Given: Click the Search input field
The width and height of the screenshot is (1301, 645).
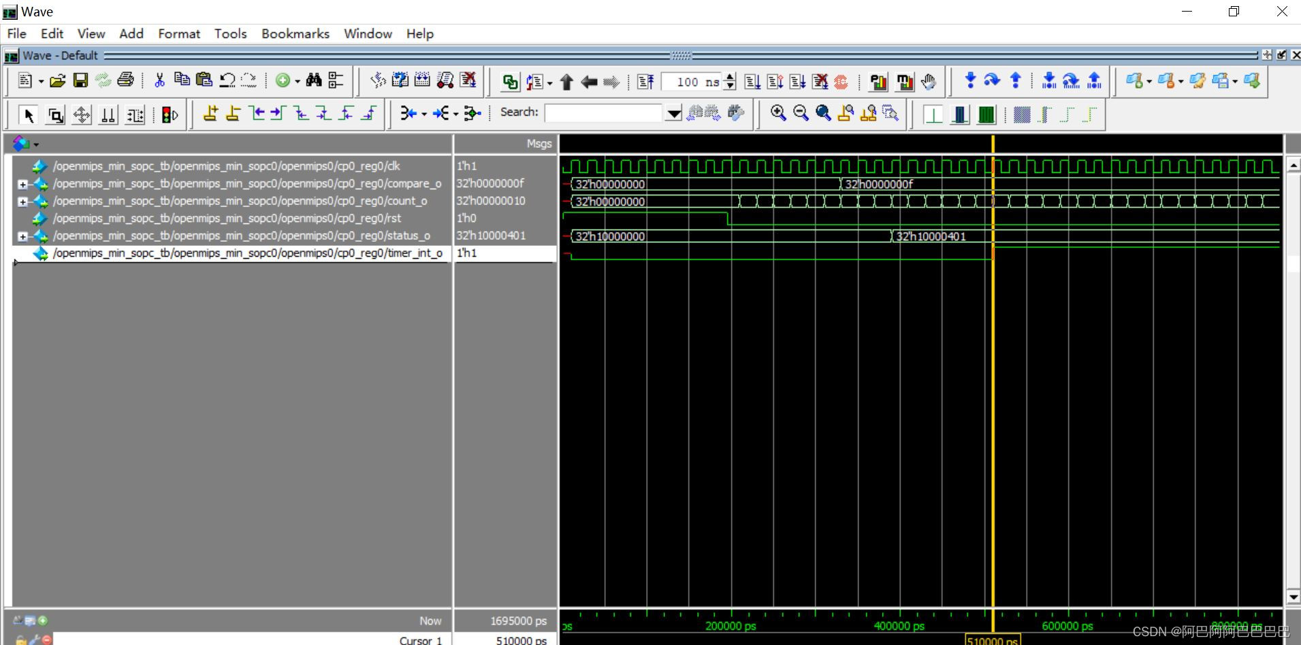Looking at the screenshot, I should coord(604,113).
